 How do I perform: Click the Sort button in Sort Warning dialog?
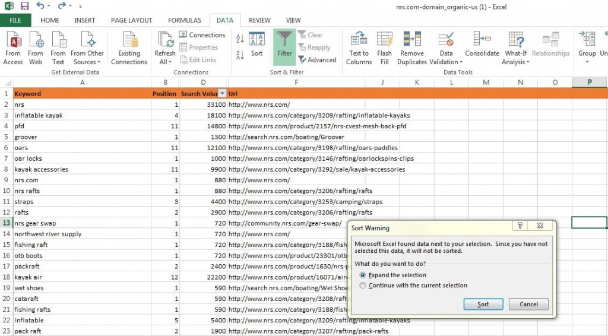pyautogui.click(x=483, y=304)
